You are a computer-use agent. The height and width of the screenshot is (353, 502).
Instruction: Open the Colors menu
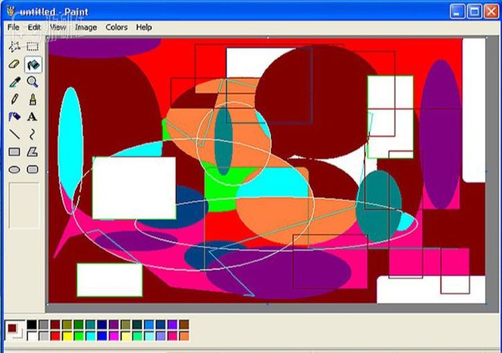click(116, 27)
